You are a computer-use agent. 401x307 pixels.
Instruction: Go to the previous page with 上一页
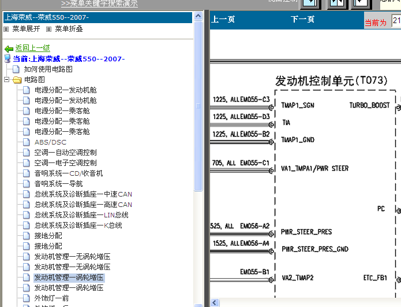[x=223, y=19]
